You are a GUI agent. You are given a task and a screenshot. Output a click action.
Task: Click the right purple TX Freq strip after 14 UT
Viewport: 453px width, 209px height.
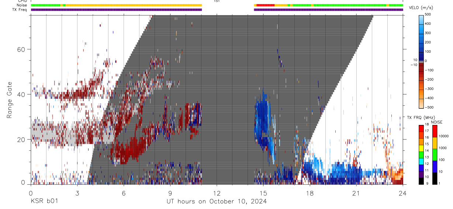(329, 10)
